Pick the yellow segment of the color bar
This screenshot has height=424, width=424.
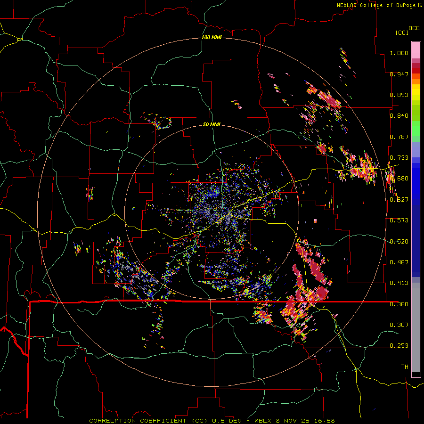(416, 92)
